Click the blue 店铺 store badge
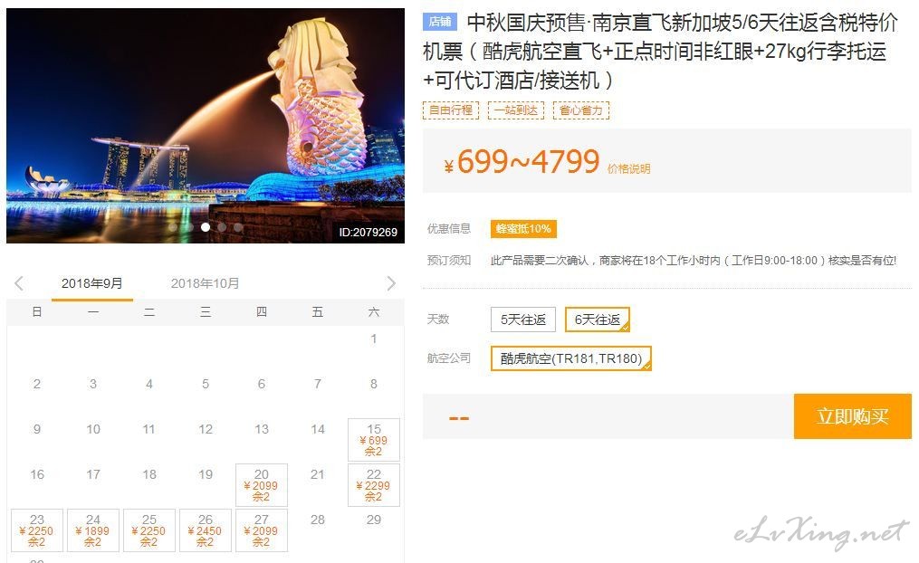919x563 pixels. click(439, 23)
